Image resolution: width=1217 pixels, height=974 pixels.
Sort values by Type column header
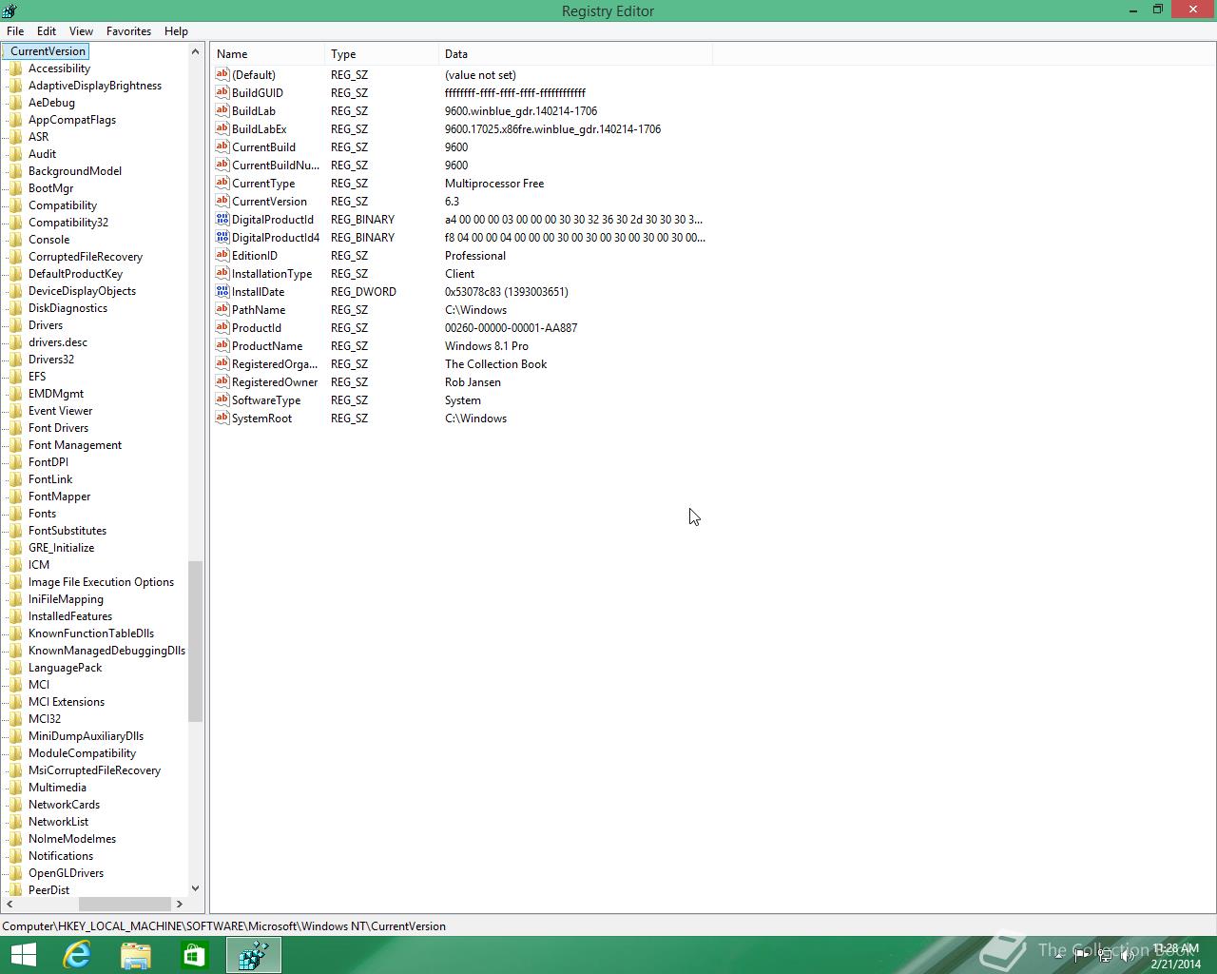click(382, 54)
